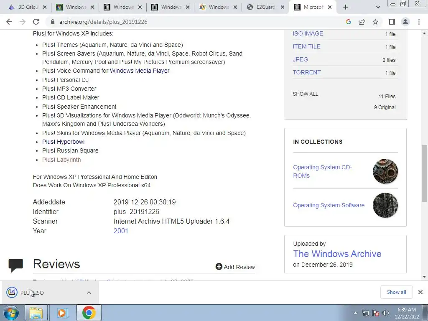Click the address bar URL field
The height and width of the screenshot is (321, 428).
tap(196, 22)
